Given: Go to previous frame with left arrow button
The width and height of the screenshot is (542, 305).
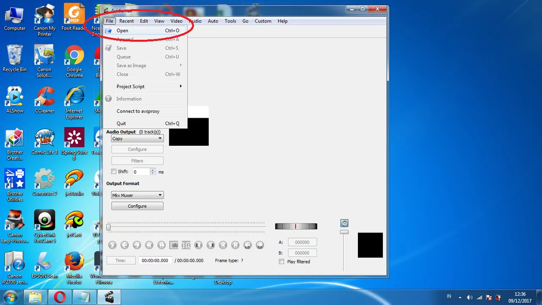Looking at the screenshot, I should pyautogui.click(x=124, y=245).
